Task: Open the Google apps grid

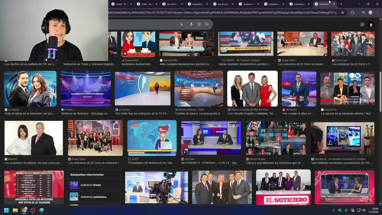Action: (362, 24)
